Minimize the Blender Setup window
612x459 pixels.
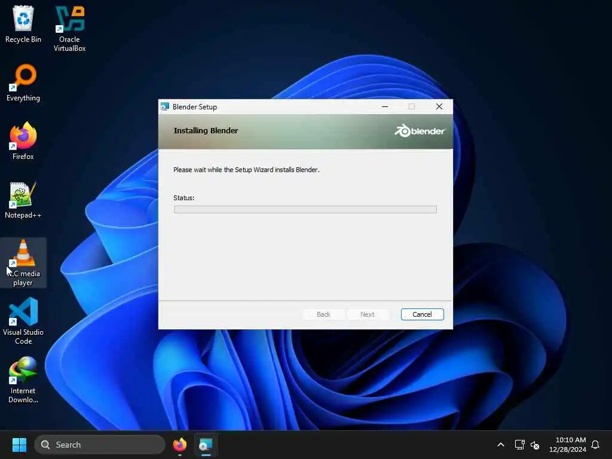385,106
